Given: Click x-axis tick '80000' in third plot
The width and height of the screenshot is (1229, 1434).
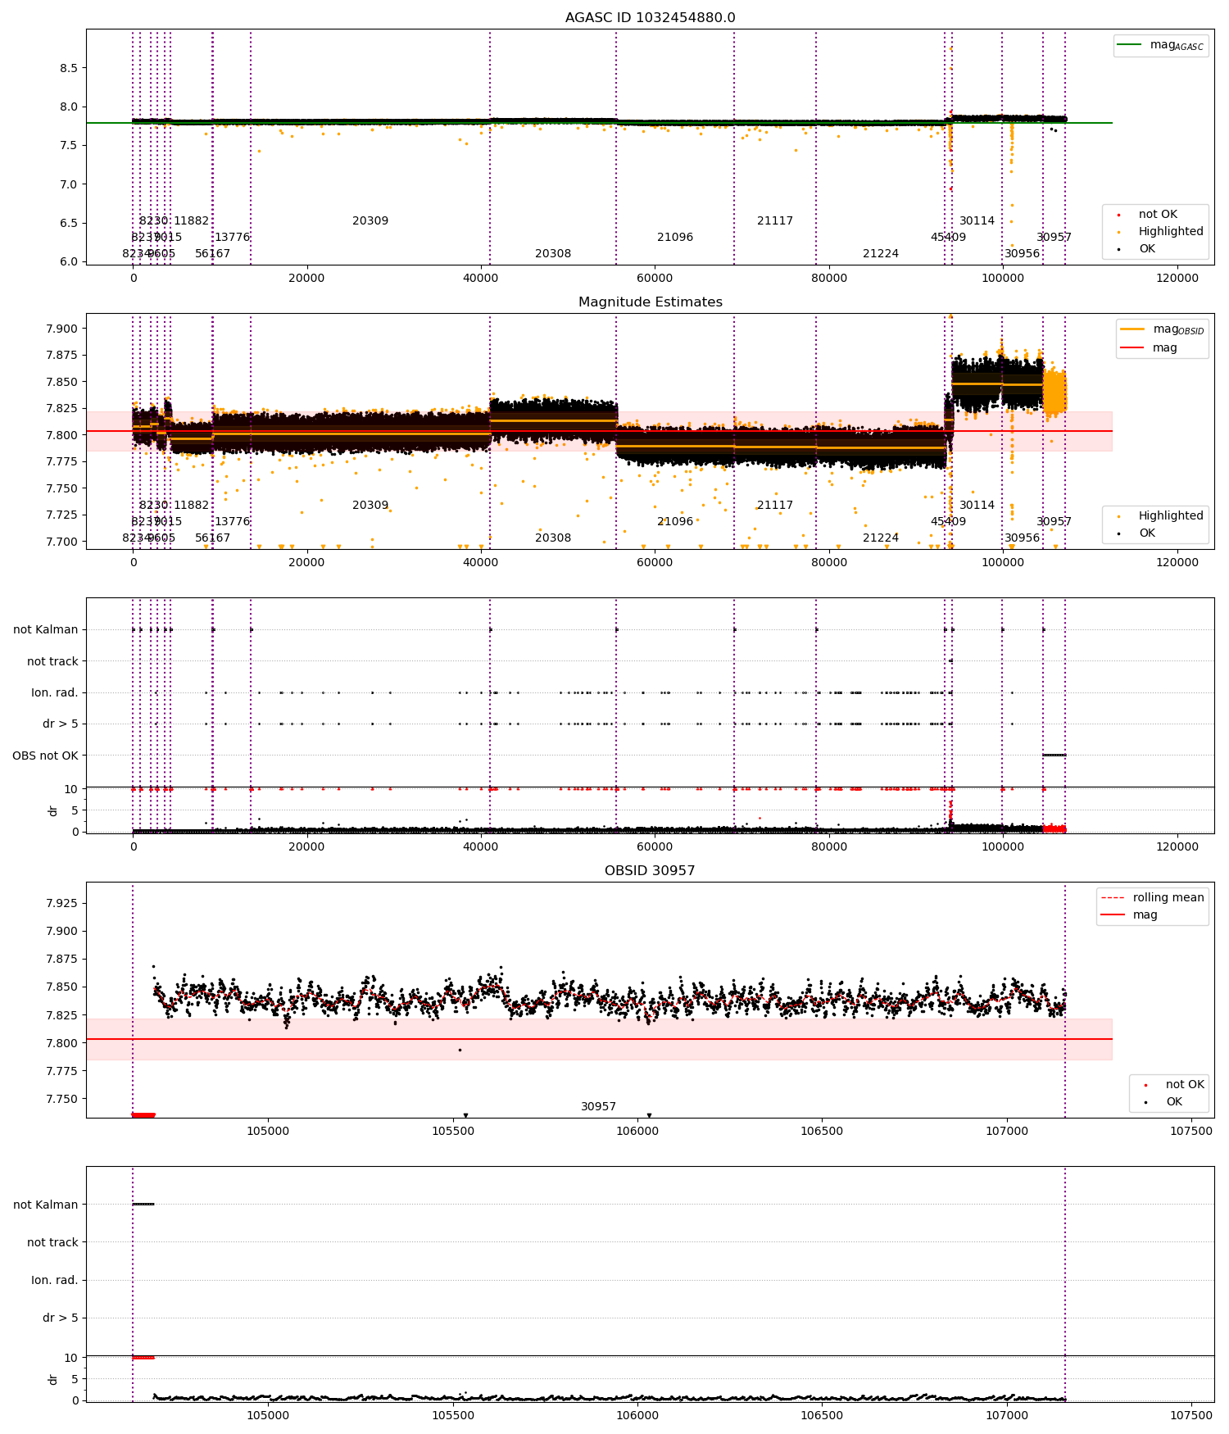Looking at the screenshot, I should point(829,846).
